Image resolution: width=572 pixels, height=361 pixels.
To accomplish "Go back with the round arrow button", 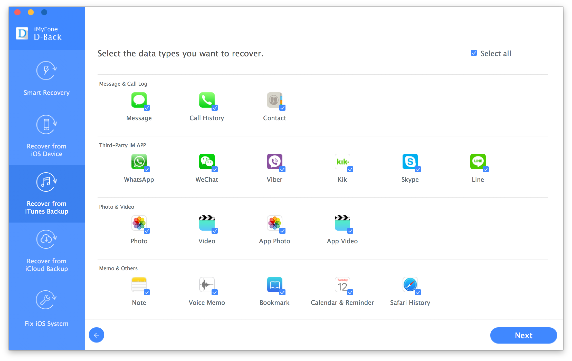I will tap(97, 335).
